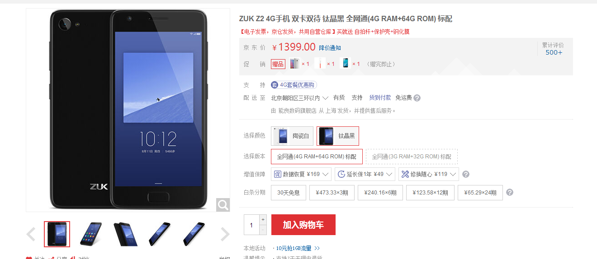Click the free shipping help question icon

point(417,98)
